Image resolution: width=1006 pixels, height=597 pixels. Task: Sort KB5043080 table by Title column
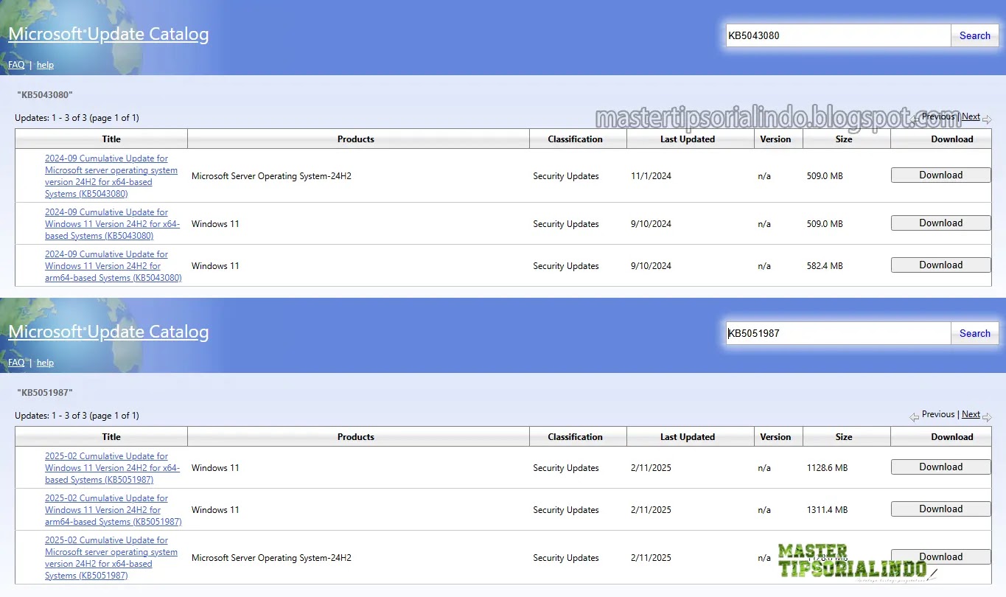coord(111,139)
